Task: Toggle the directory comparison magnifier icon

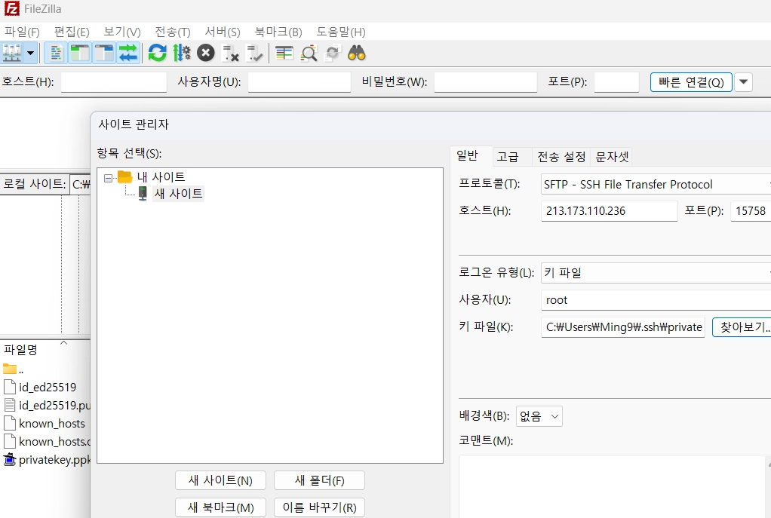Action: coord(309,53)
